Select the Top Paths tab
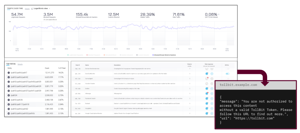 (11, 64)
